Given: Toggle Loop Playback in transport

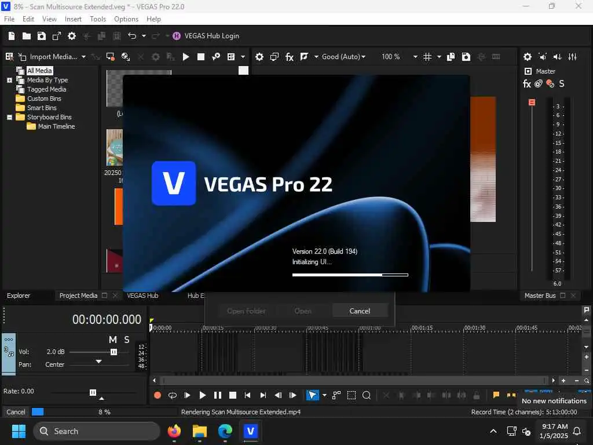Looking at the screenshot, I should pos(173,395).
